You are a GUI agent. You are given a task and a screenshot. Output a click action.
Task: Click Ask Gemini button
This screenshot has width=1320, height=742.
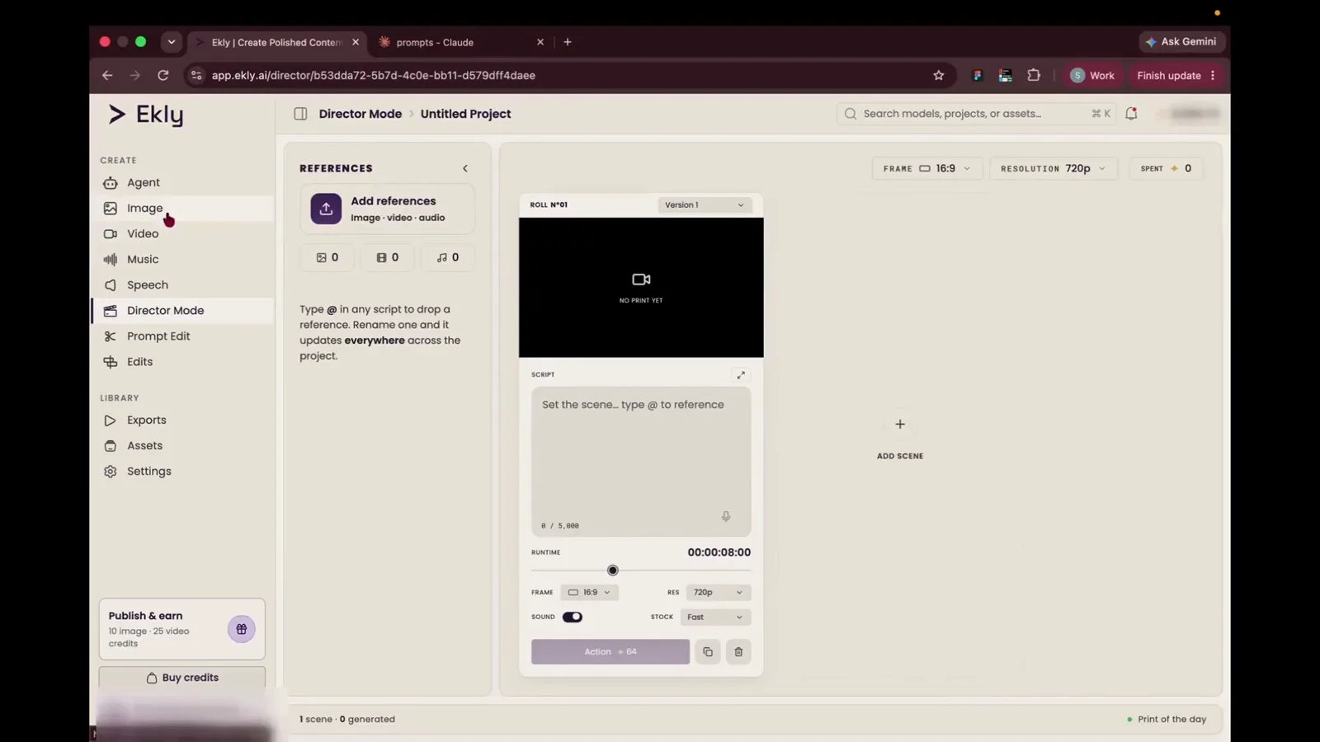1181,41
